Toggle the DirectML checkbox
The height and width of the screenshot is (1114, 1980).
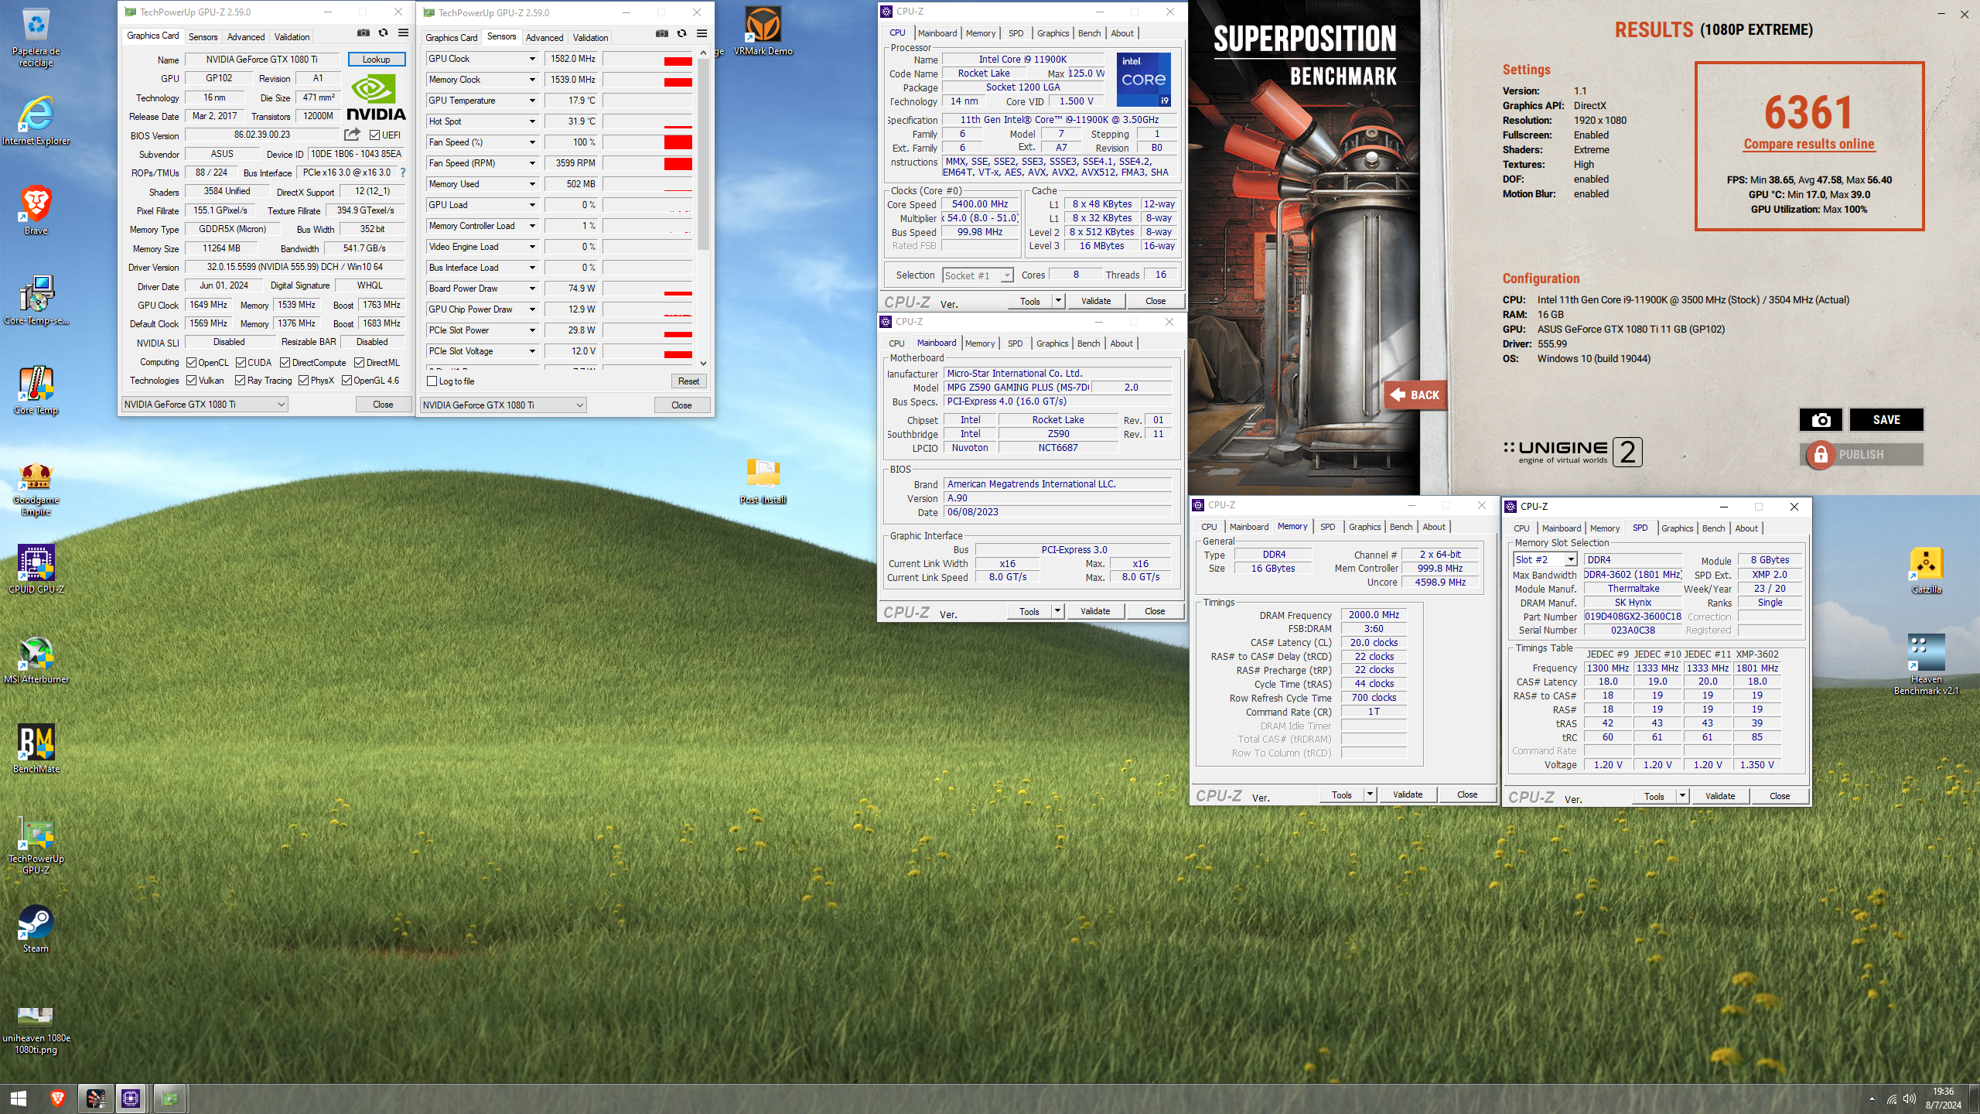pyautogui.click(x=359, y=362)
